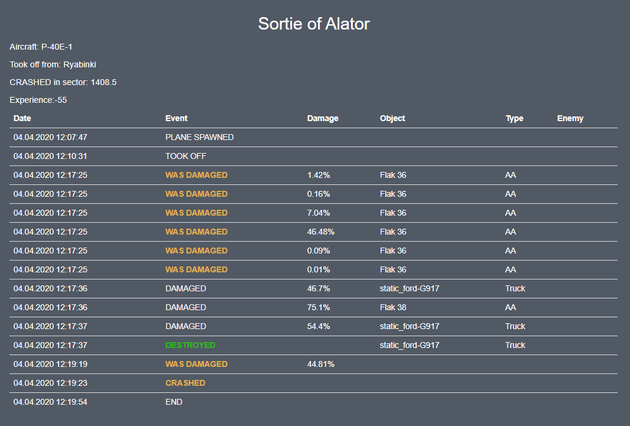Viewport: 630px width, 426px height.
Task: Click the Enemy column header
Action: point(570,118)
